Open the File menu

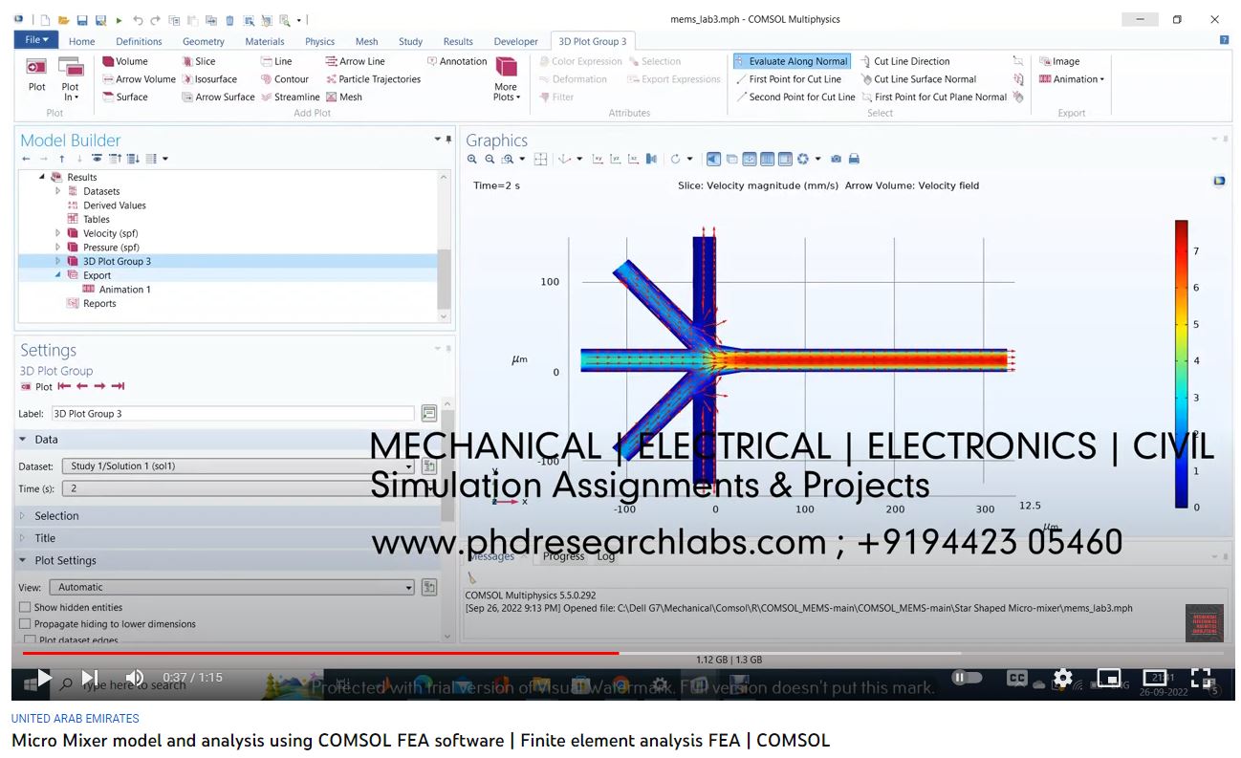[36, 40]
